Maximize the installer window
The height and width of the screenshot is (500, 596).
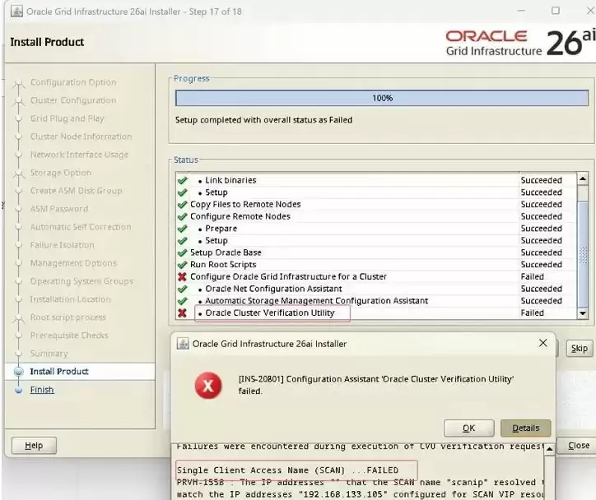point(556,11)
